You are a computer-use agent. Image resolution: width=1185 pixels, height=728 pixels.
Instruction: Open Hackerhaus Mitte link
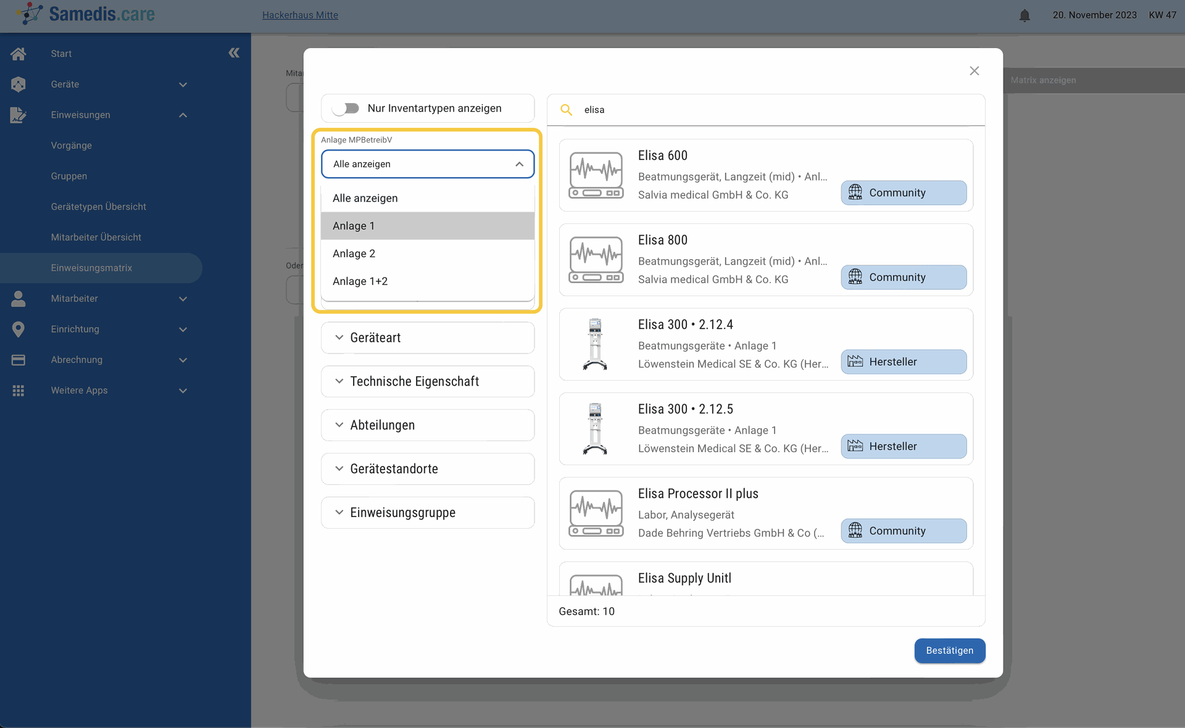click(x=300, y=15)
